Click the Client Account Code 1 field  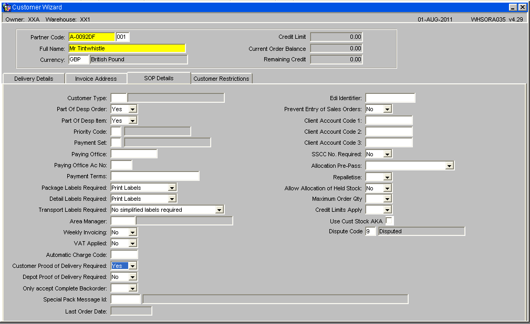click(389, 121)
